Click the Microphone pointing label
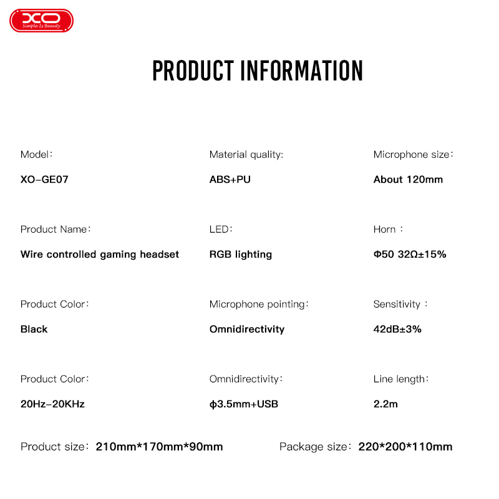Screen dimensions: 499x499 [259, 304]
